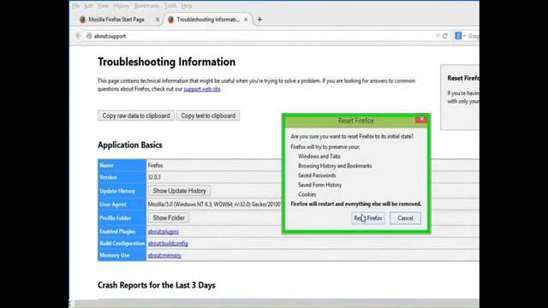Open the about:memory link
548x308 pixels.
(164, 255)
